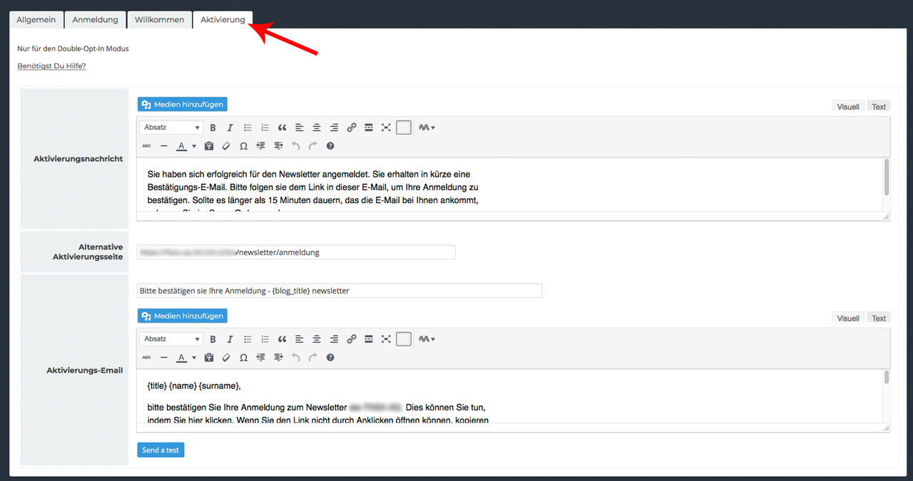Click clear formatting eraser in Aktivierungs-Email toolbar
The image size is (913, 481).
[226, 358]
